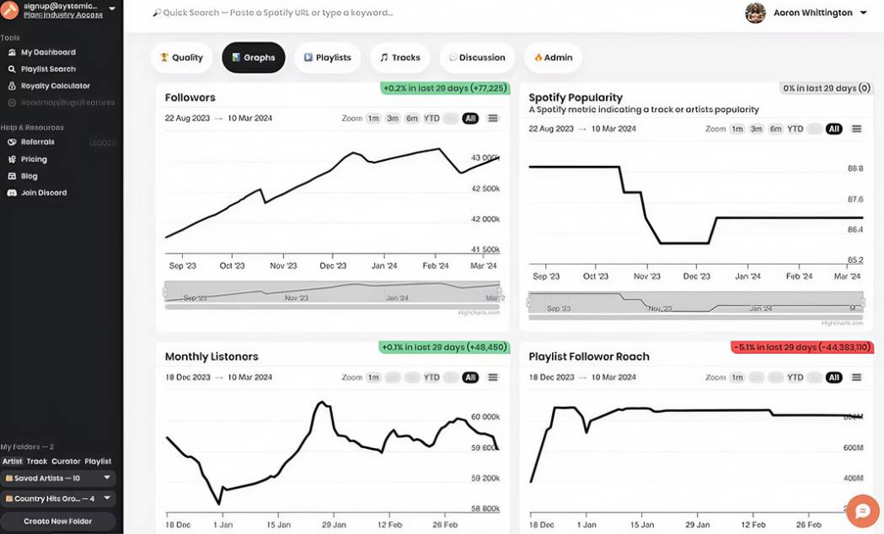This screenshot has width=884, height=534.
Task: Open the Pricing link in sidebar
Action: click(34, 159)
